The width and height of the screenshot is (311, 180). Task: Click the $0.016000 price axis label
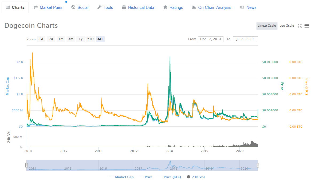270,62
